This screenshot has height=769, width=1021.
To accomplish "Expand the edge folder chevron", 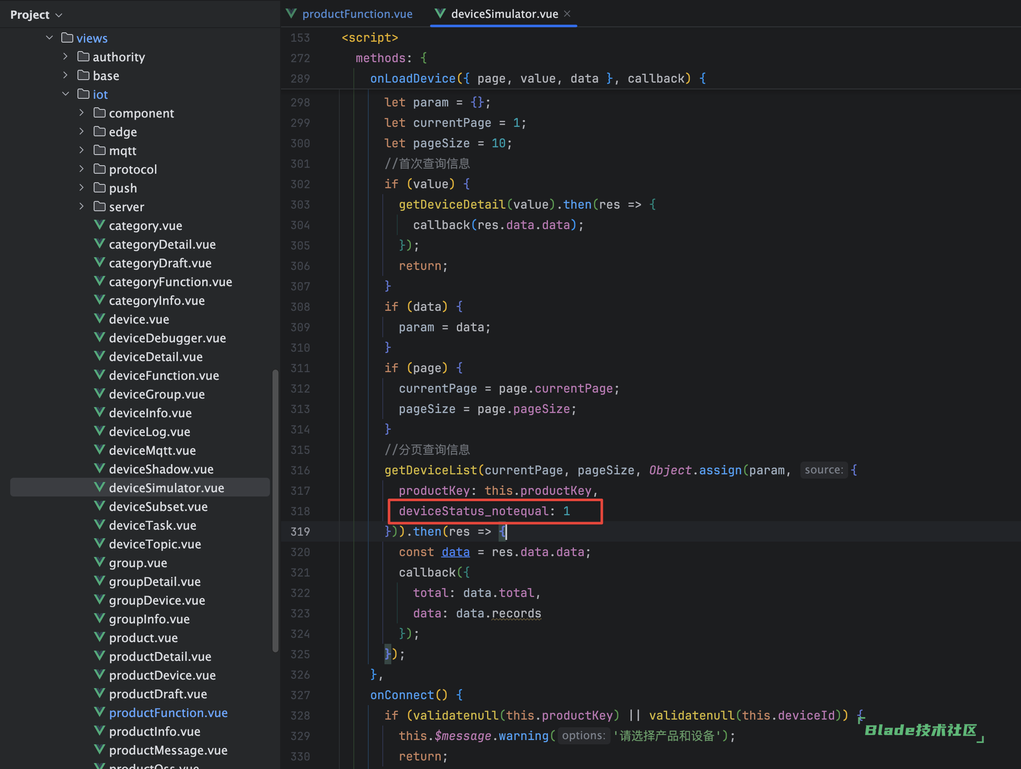I will 81,131.
